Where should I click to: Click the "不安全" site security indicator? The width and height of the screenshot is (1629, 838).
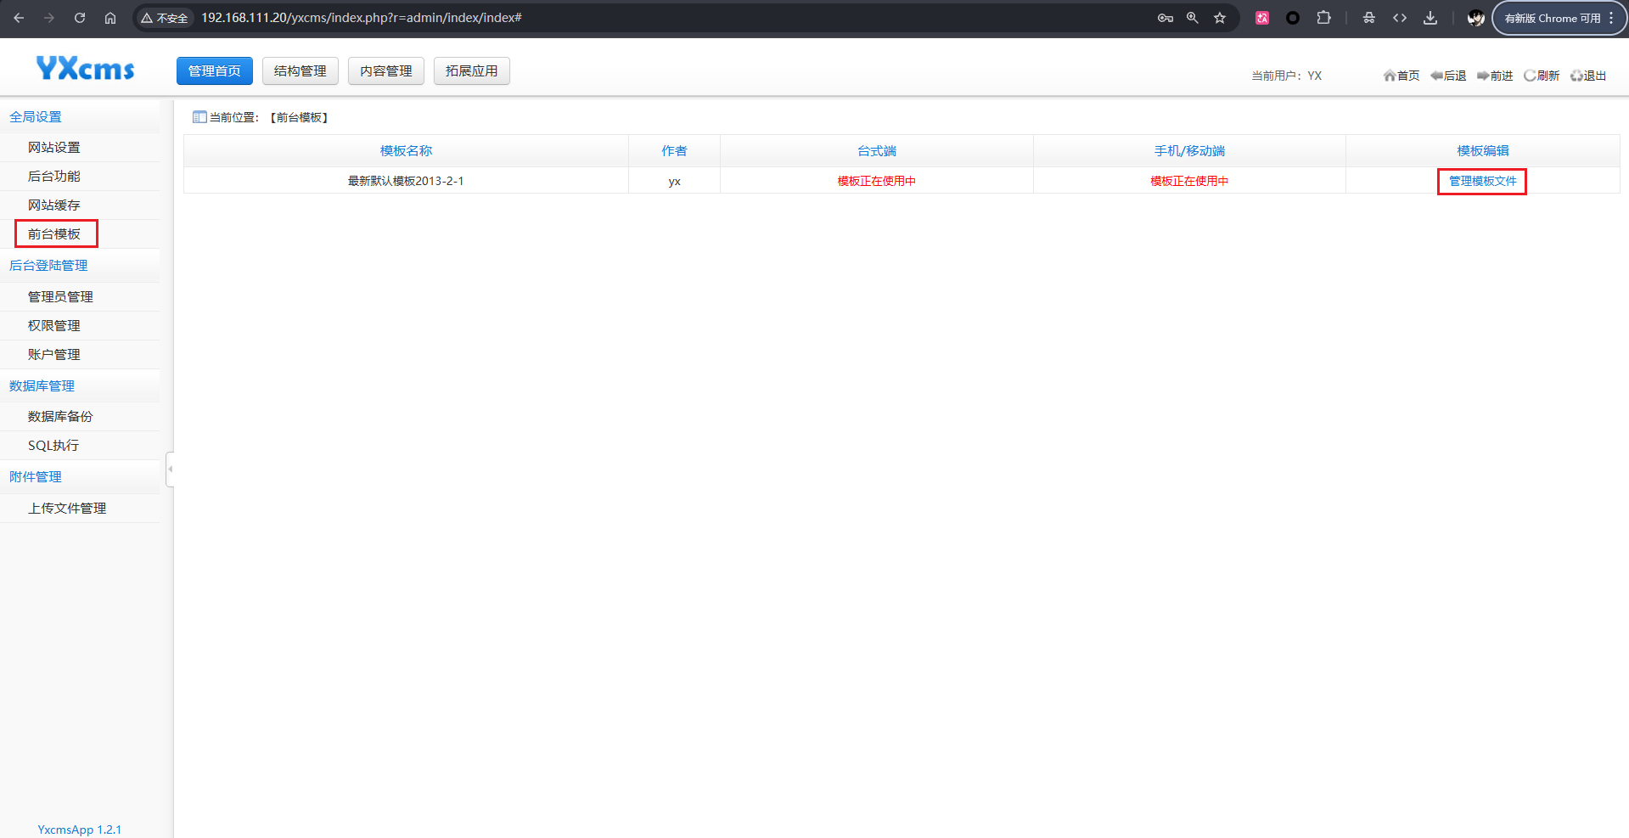(165, 18)
